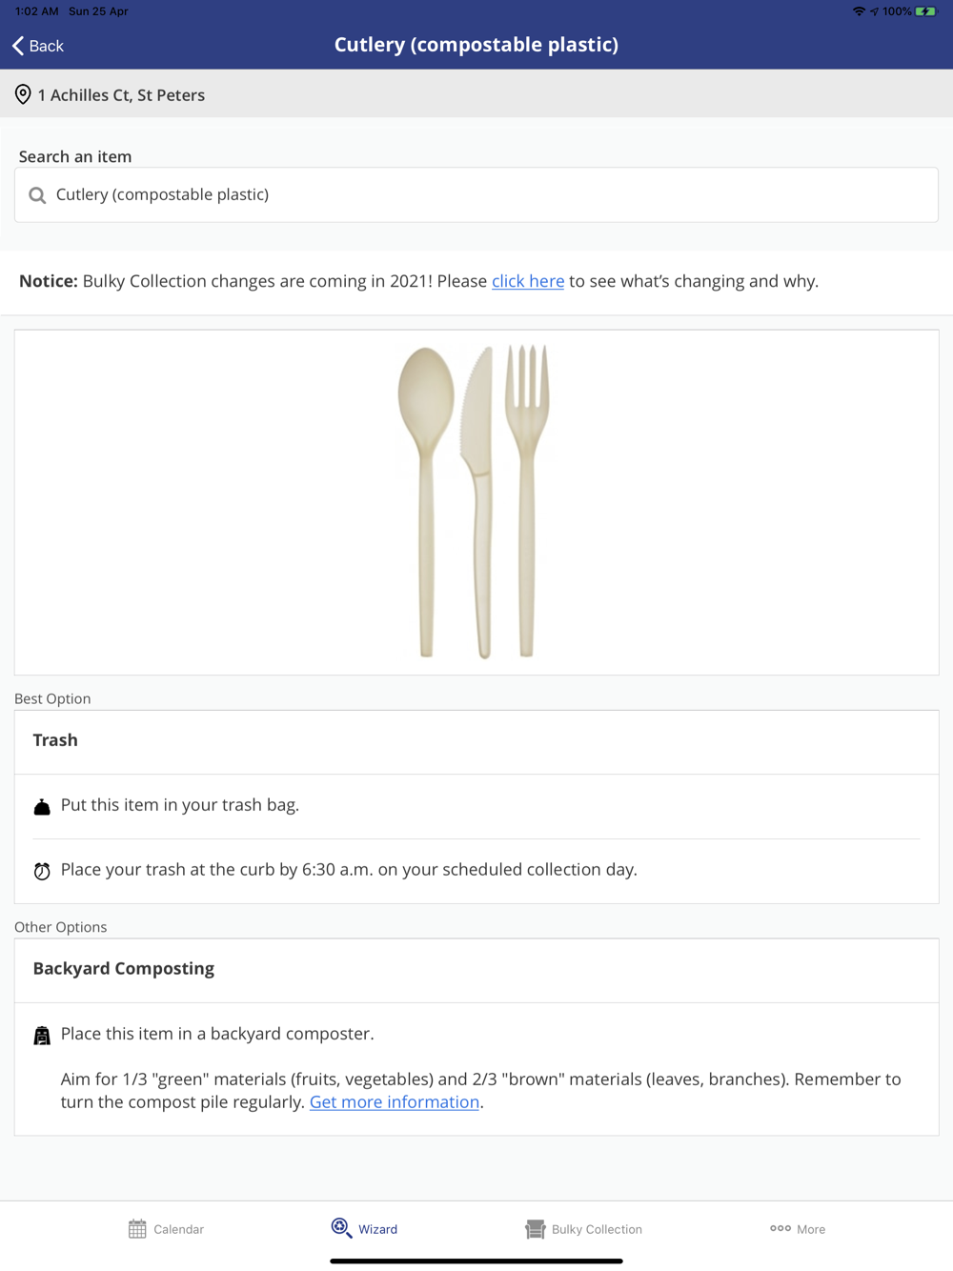Select the Trash best option heading

[55, 740]
